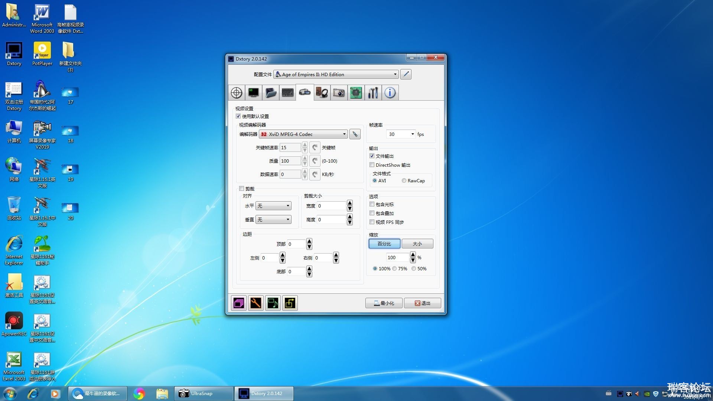The image size is (713, 401).
Task: Increase the scaling percent stepper
Action: 413,255
